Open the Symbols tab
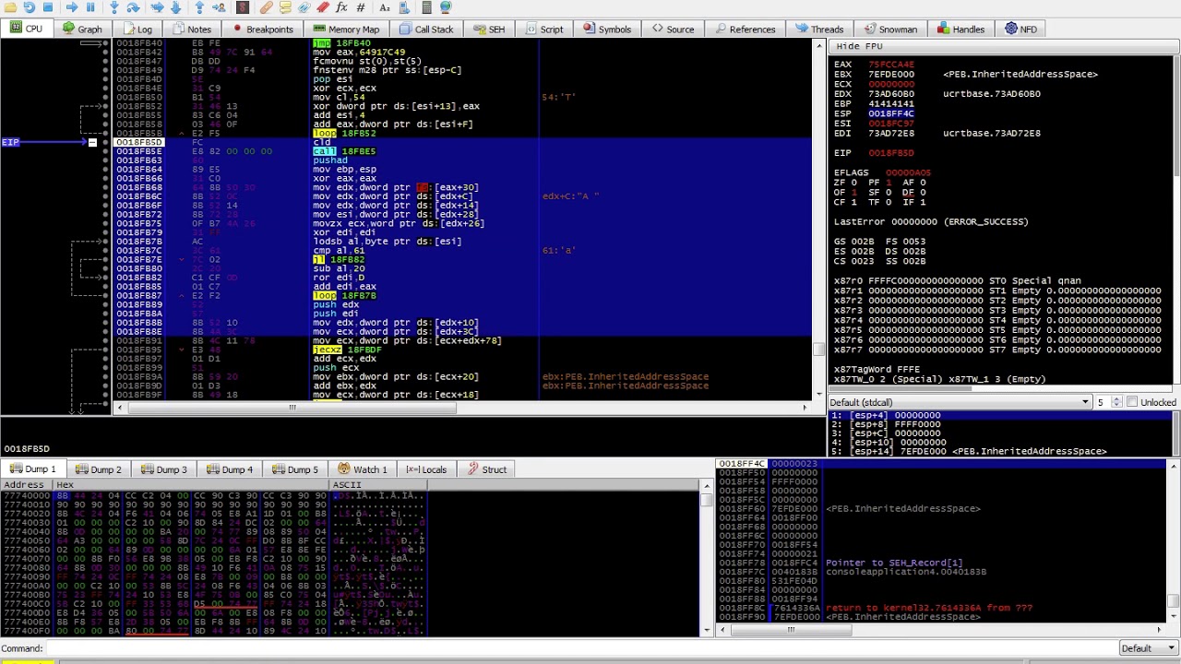Viewport: 1181px width, 664px height. [x=606, y=29]
